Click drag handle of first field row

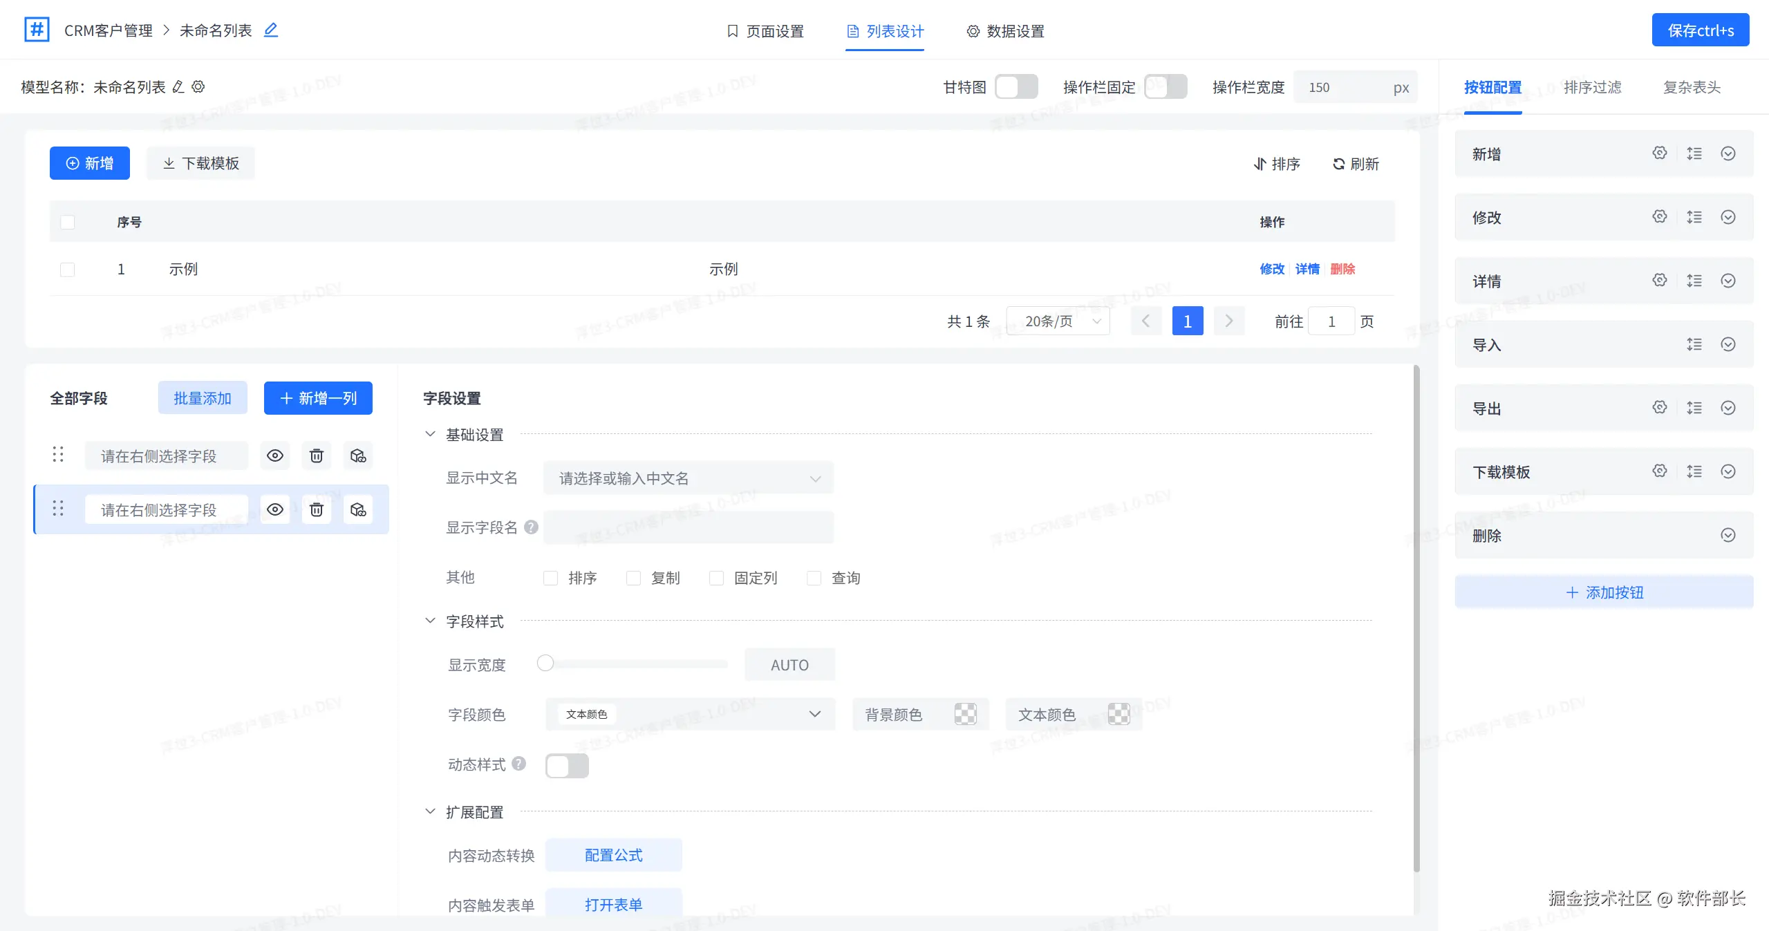(x=58, y=455)
